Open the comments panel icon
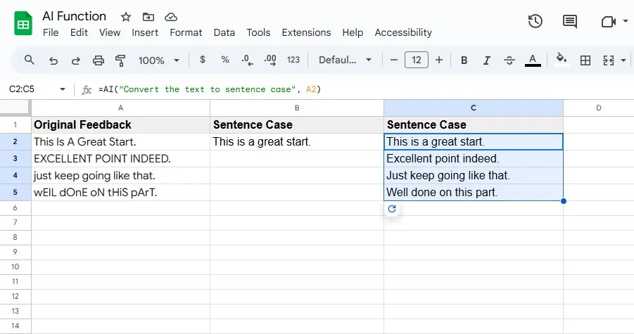This screenshot has width=634, height=334. pyautogui.click(x=570, y=22)
